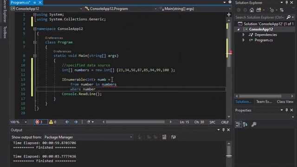Collapse the Main method block
This screenshot has width=297, height=167.
(x=35, y=56)
